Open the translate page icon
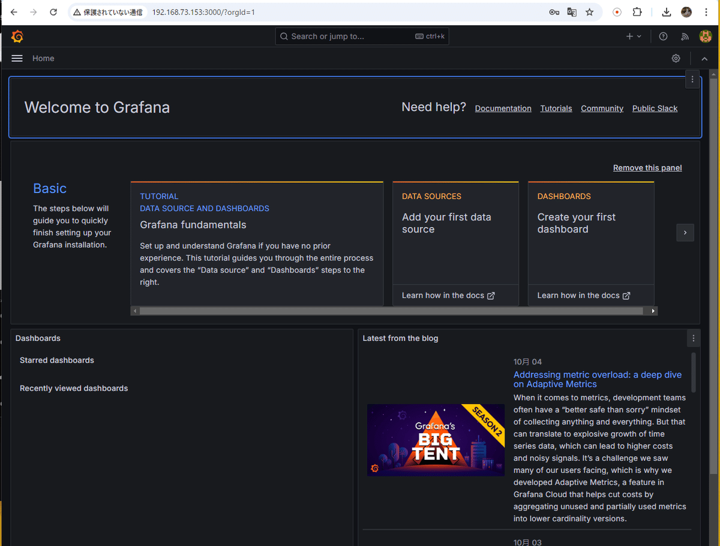The image size is (720, 546). point(572,12)
